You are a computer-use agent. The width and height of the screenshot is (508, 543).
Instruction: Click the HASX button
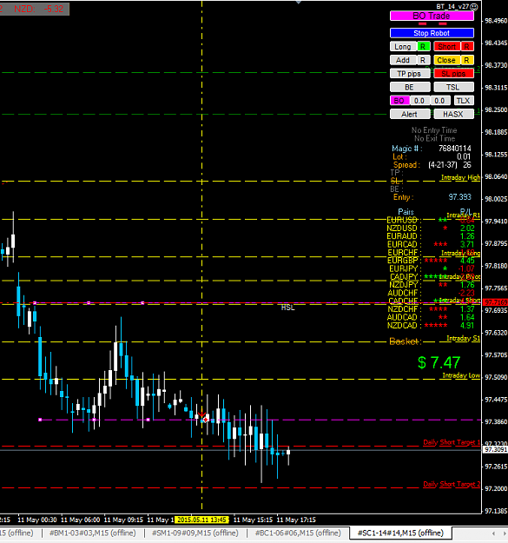[453, 114]
